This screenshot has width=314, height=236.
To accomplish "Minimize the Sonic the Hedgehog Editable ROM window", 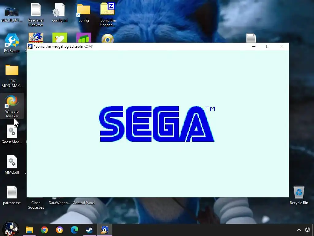I will [254, 46].
